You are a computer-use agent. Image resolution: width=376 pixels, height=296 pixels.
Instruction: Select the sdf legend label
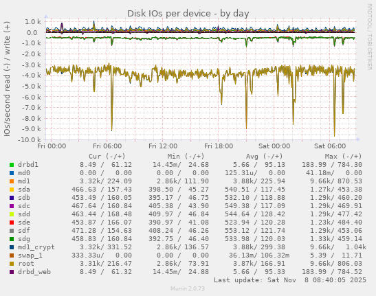24,231
